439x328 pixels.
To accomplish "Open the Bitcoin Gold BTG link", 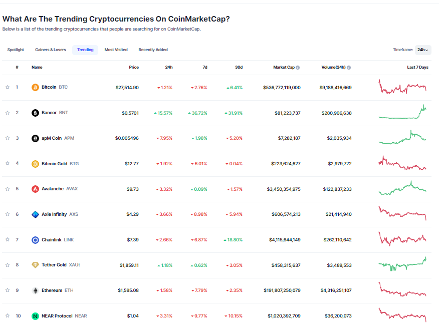I will pyautogui.click(x=60, y=163).
